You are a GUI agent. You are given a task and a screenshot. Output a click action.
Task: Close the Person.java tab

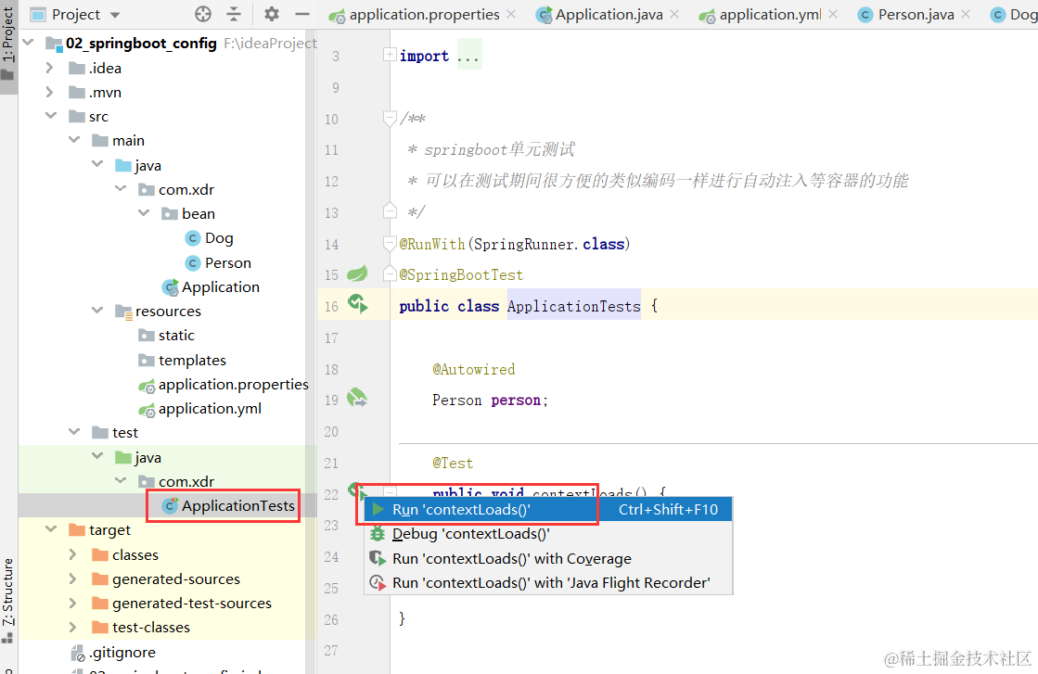click(x=966, y=14)
